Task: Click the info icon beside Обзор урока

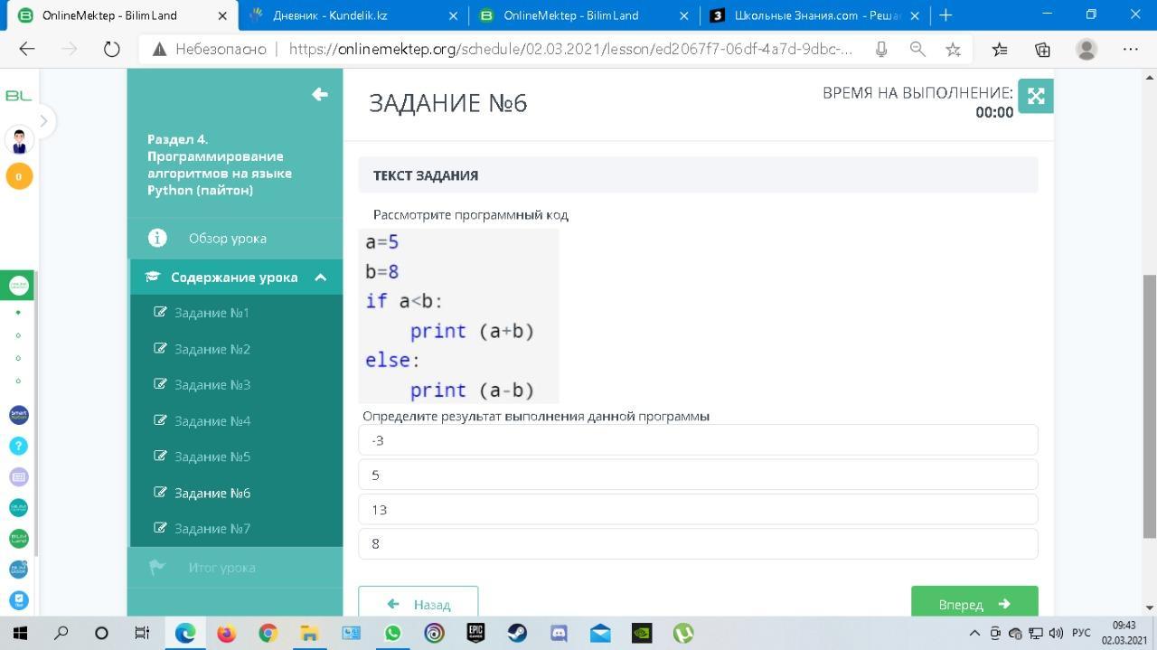Action: [x=157, y=238]
